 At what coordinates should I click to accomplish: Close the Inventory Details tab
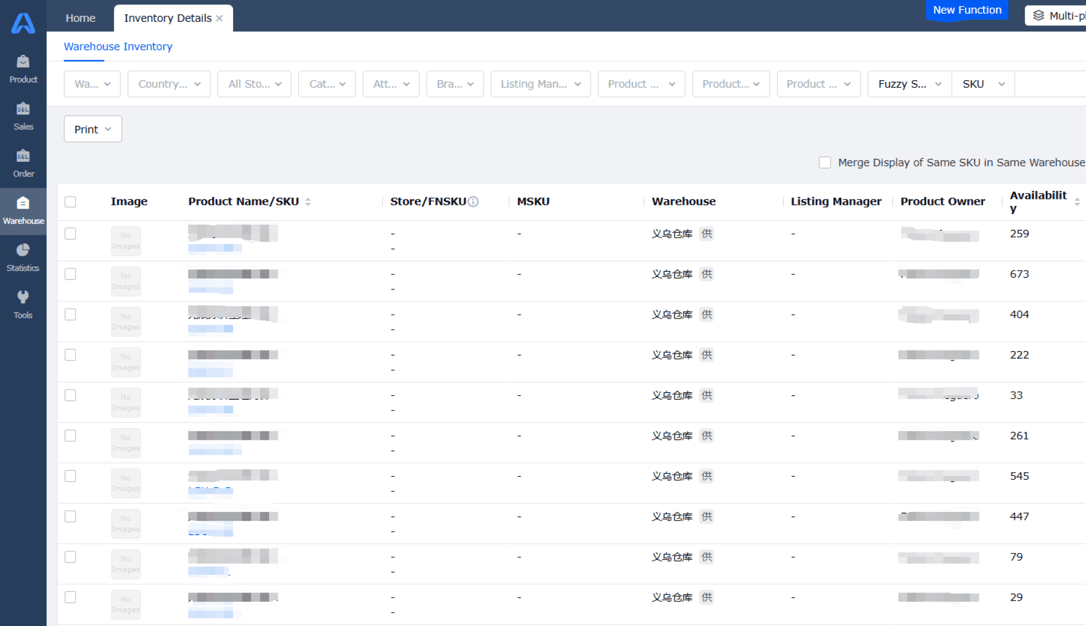click(219, 18)
